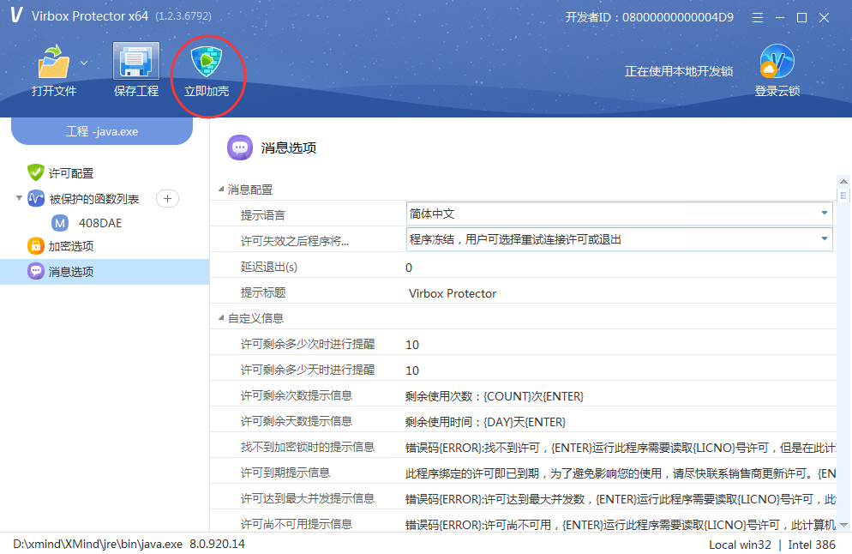Start protection with the shield icon

[207, 62]
